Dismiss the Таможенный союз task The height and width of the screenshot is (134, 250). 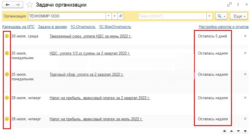[245, 36]
